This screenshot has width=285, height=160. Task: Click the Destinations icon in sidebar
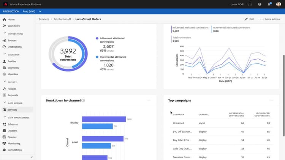pyautogui.click(x=4, y=47)
